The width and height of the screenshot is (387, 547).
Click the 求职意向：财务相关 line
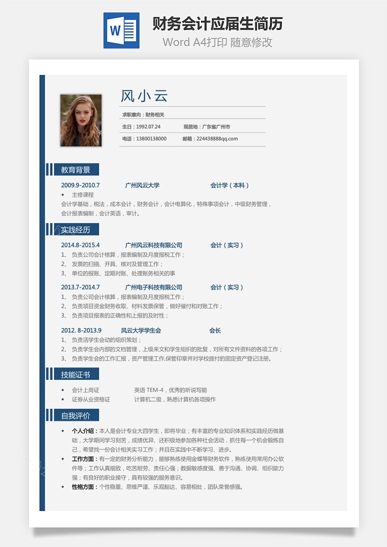click(x=143, y=115)
